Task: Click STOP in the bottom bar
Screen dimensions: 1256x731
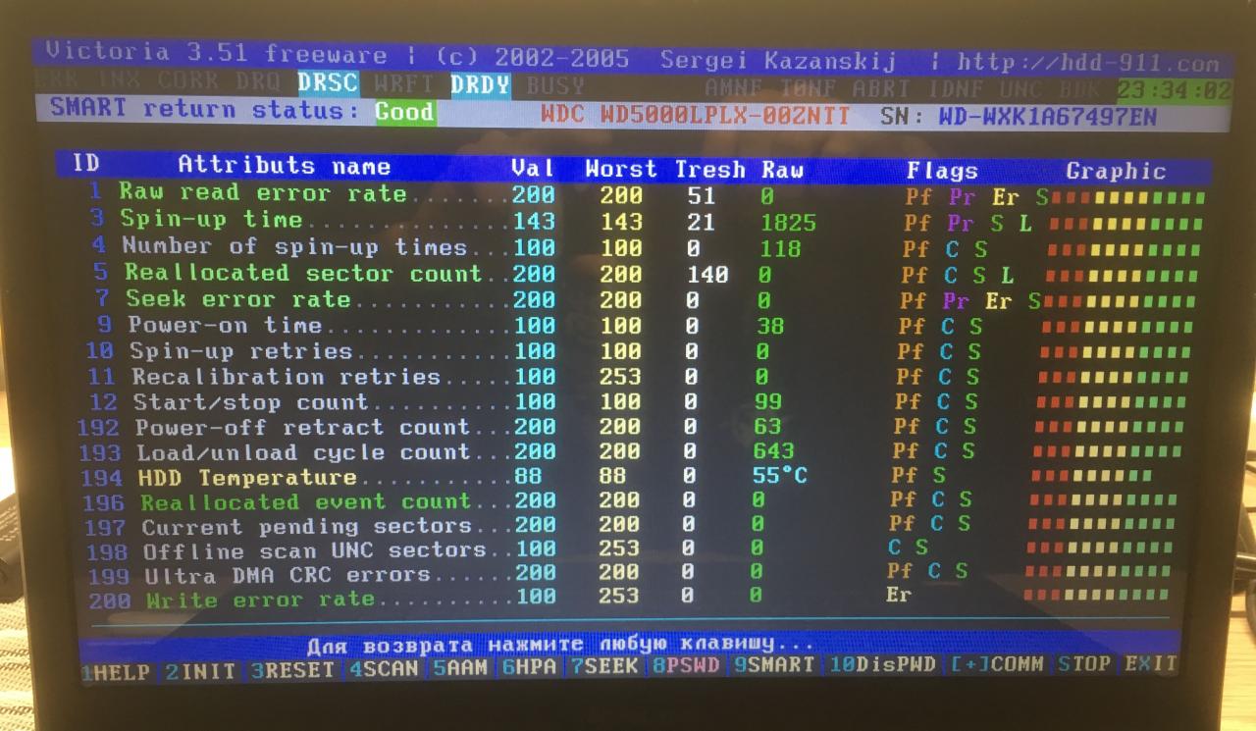Action: point(1084,664)
